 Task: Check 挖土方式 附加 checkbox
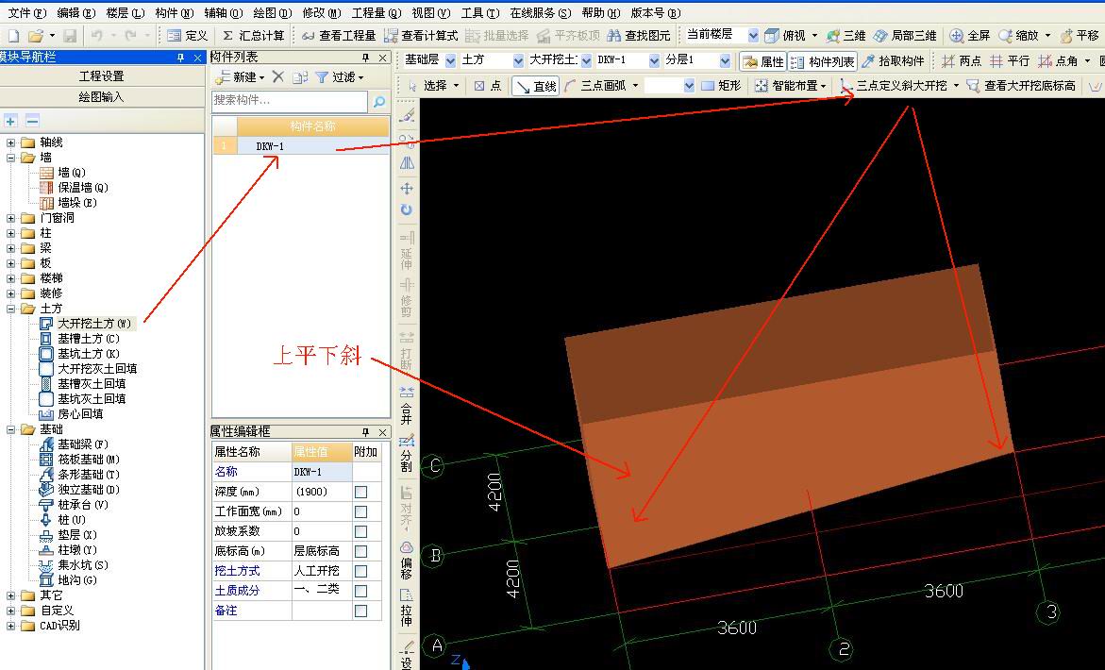click(x=360, y=571)
